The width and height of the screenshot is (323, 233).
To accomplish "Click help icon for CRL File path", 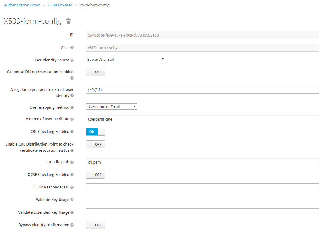I will [72, 162].
